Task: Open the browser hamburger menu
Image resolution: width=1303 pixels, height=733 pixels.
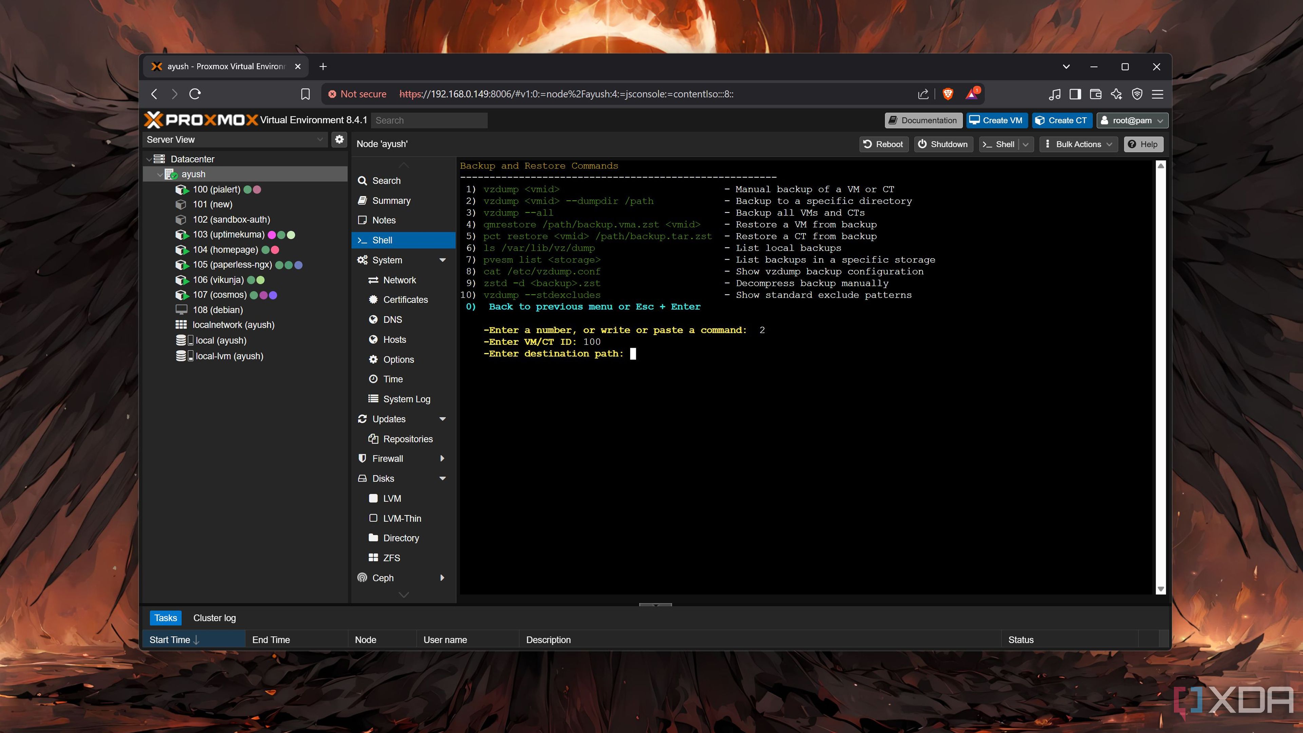Action: [1157, 94]
